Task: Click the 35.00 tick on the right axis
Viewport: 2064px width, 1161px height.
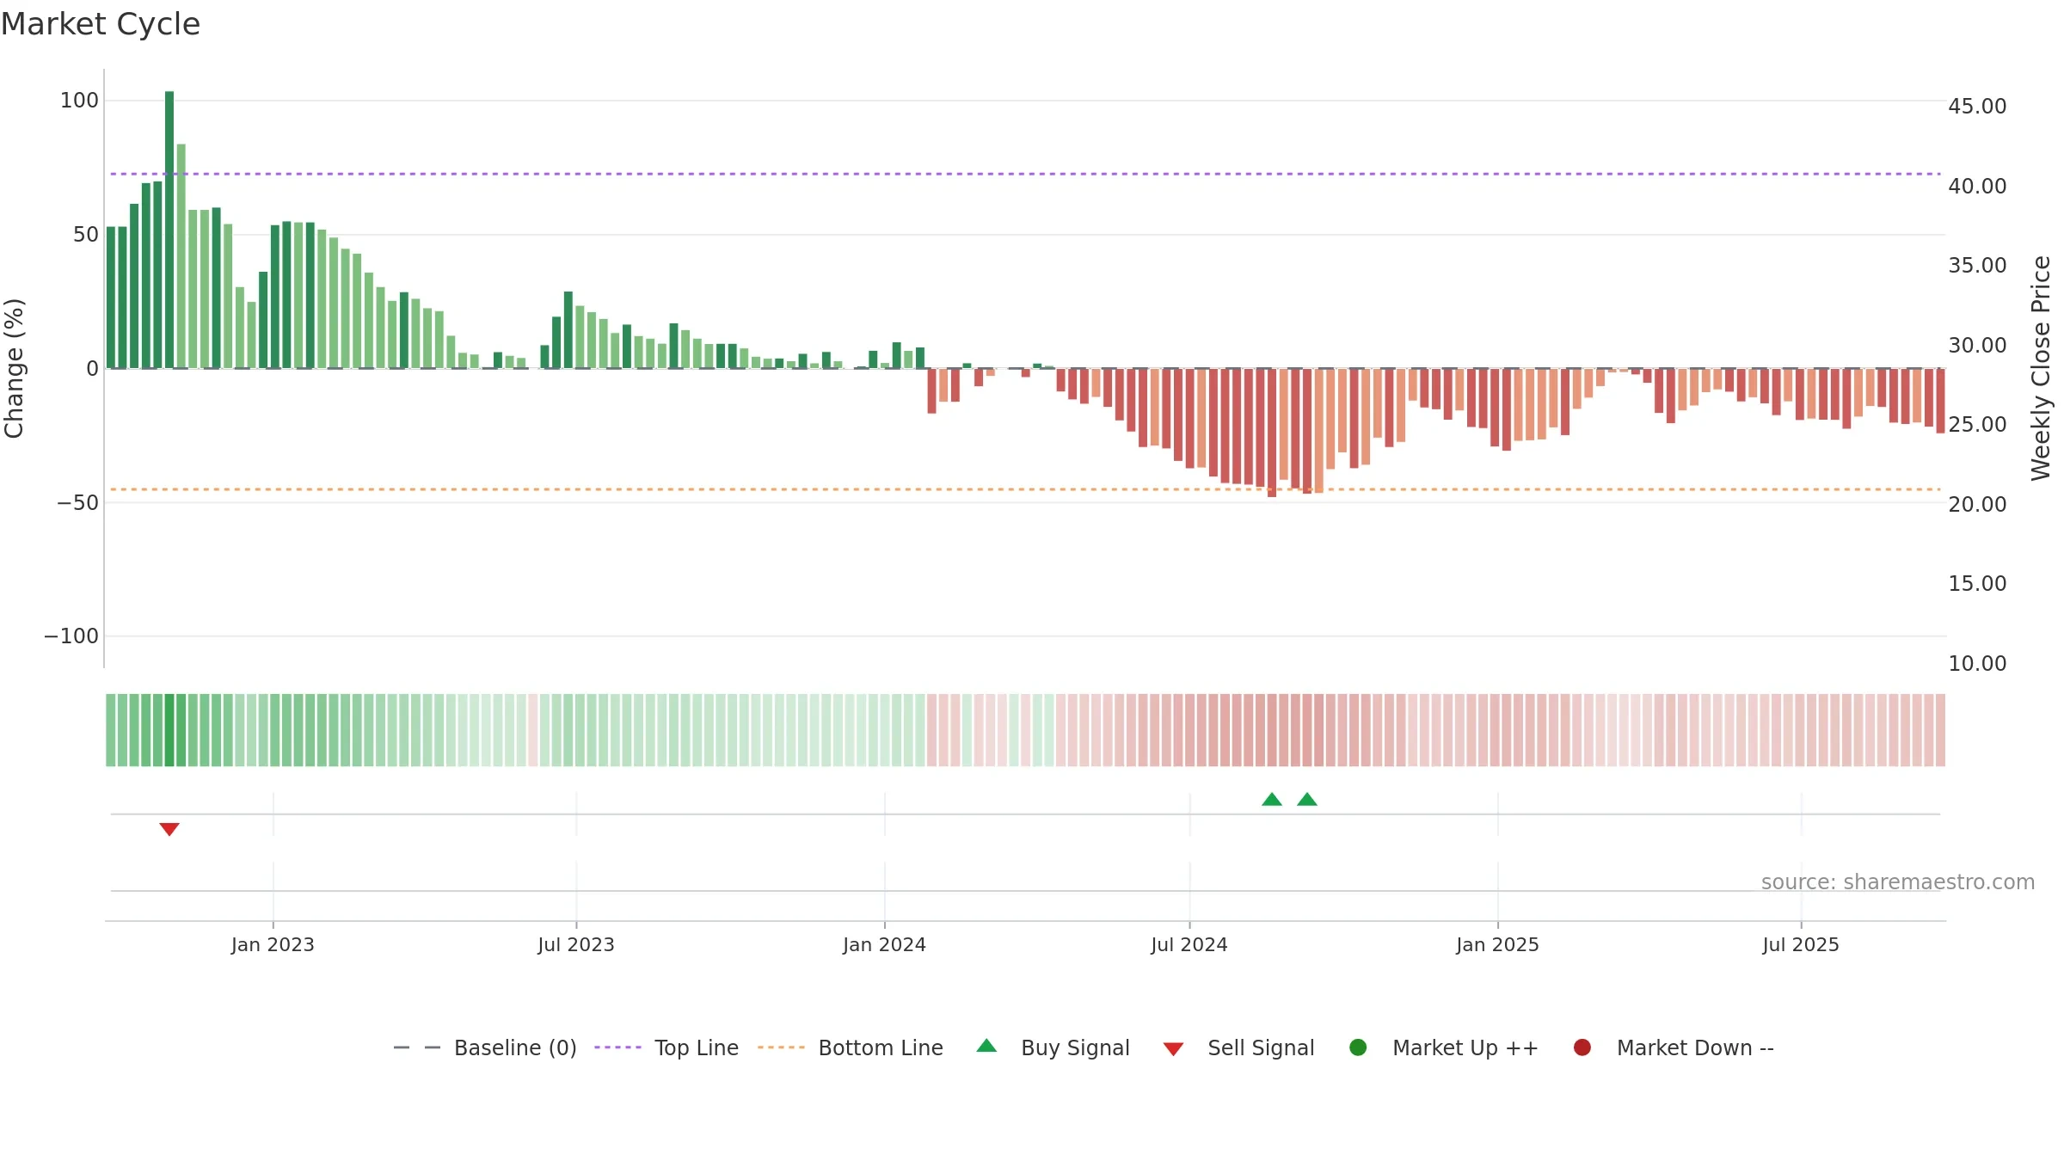Action: tap(1977, 266)
